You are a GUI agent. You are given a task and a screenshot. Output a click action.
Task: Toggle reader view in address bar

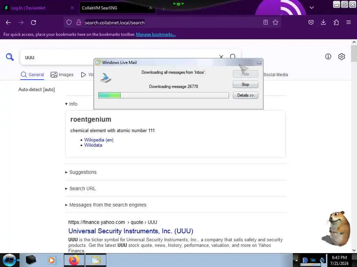(x=265, y=22)
